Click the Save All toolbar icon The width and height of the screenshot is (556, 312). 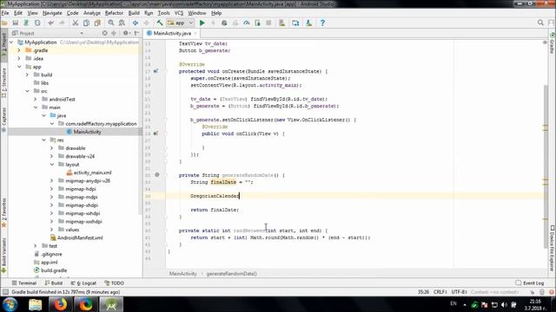[x=16, y=23]
